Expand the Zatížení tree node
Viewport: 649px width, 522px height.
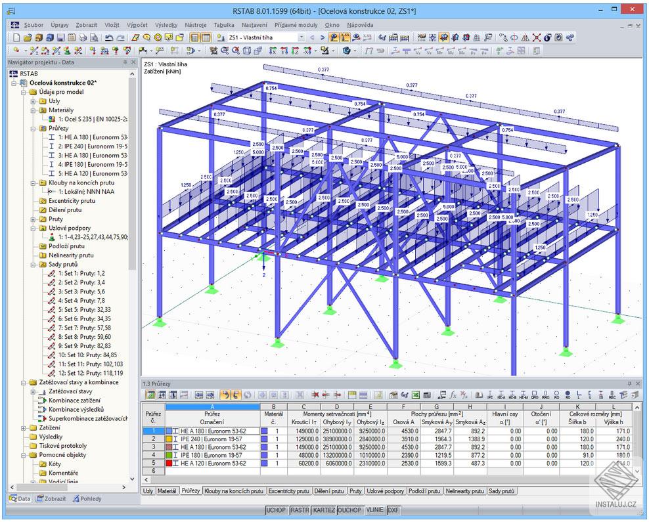click(x=24, y=427)
